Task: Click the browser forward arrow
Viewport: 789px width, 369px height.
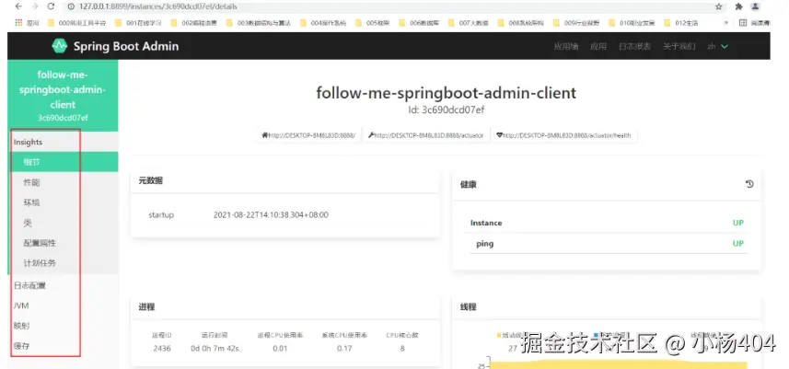Action: (35, 6)
